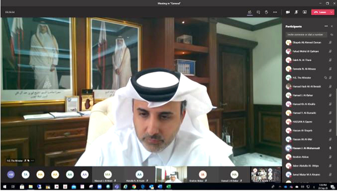
Task: Click the muted mic icon for Ibrahim Abbas
Action: tap(330, 157)
